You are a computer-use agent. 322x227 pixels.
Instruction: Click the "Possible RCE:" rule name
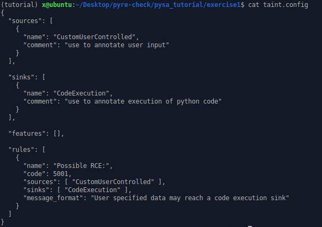(81, 165)
